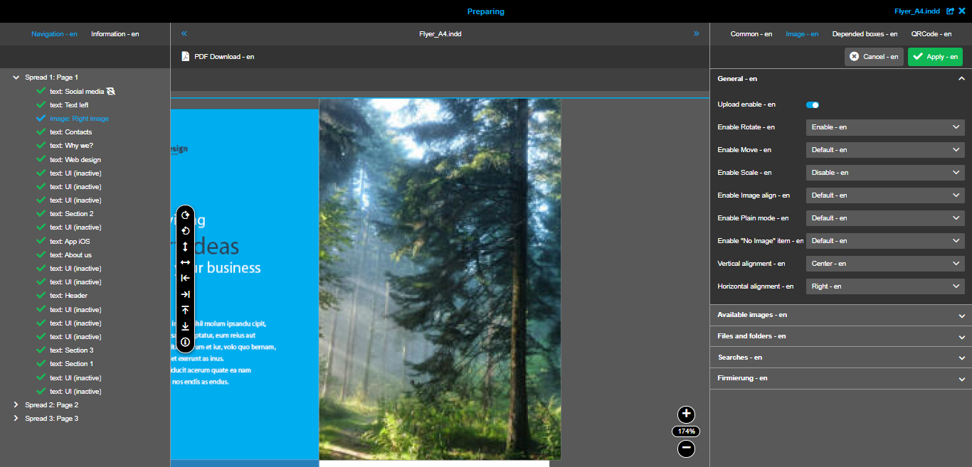Click the share icon next to Flyer_A4.indd
972x467 pixels.
coord(950,11)
